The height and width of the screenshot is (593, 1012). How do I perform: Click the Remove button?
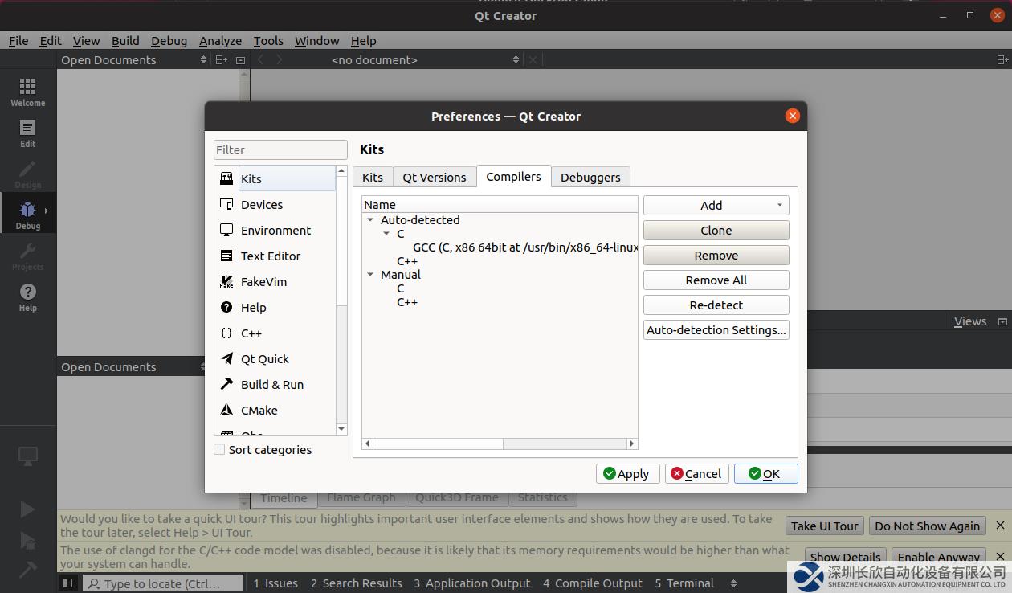click(716, 255)
